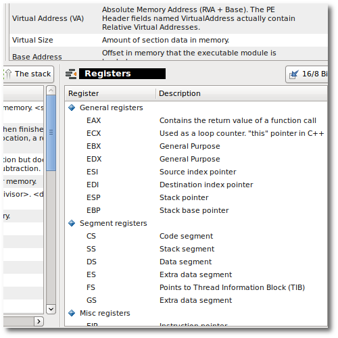The height and width of the screenshot is (338, 338).
Task: Click the scrollbar thumb in the left pane
Action: (x=51, y=132)
